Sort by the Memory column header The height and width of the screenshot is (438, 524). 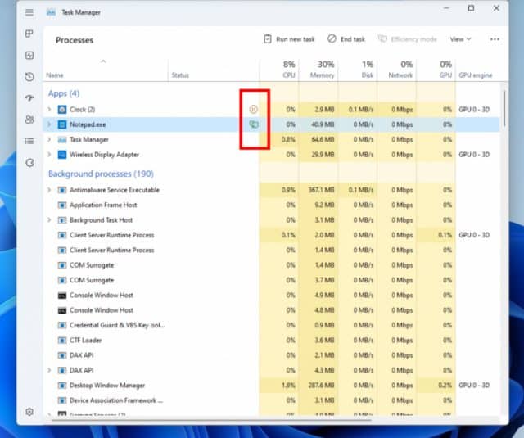click(x=318, y=70)
